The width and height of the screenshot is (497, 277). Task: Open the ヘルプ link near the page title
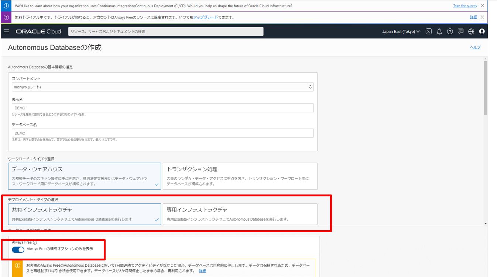coord(476,47)
